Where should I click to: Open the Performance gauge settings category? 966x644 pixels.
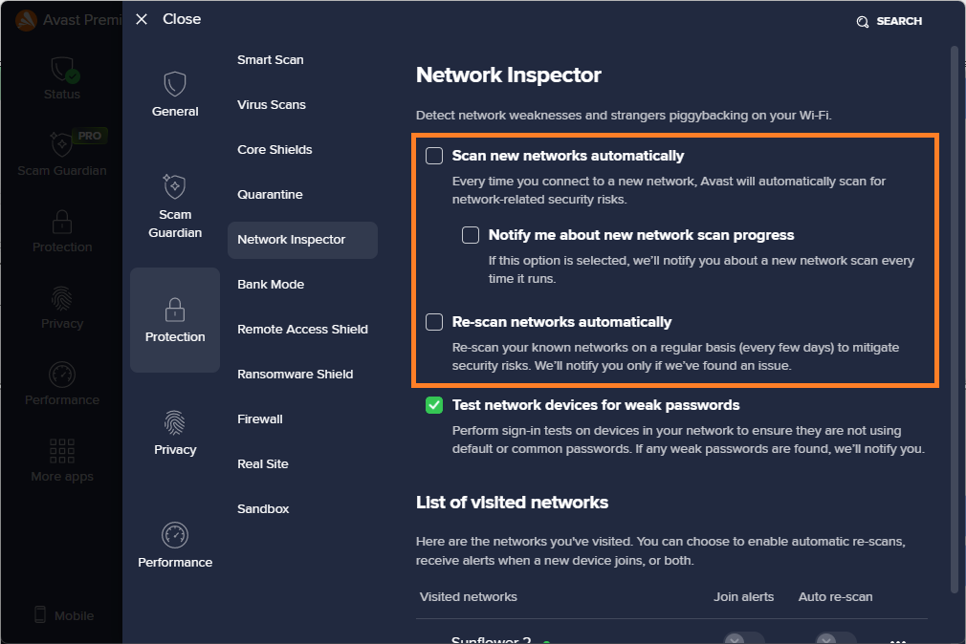(175, 535)
